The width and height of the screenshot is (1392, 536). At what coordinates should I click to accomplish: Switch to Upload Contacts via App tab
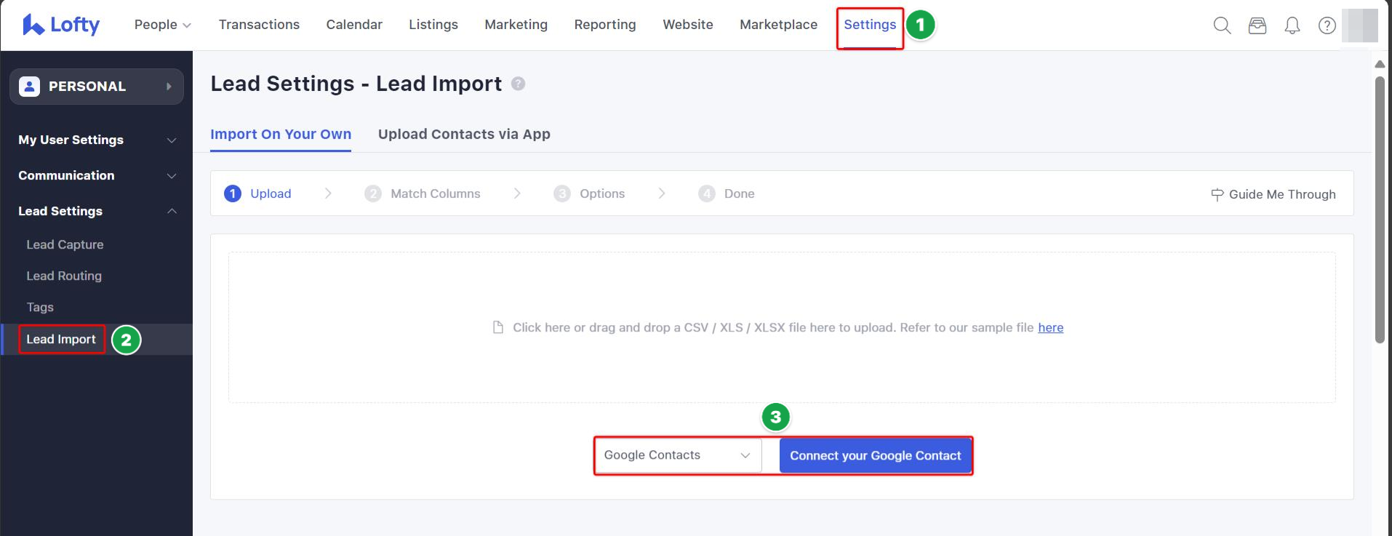coord(464,134)
